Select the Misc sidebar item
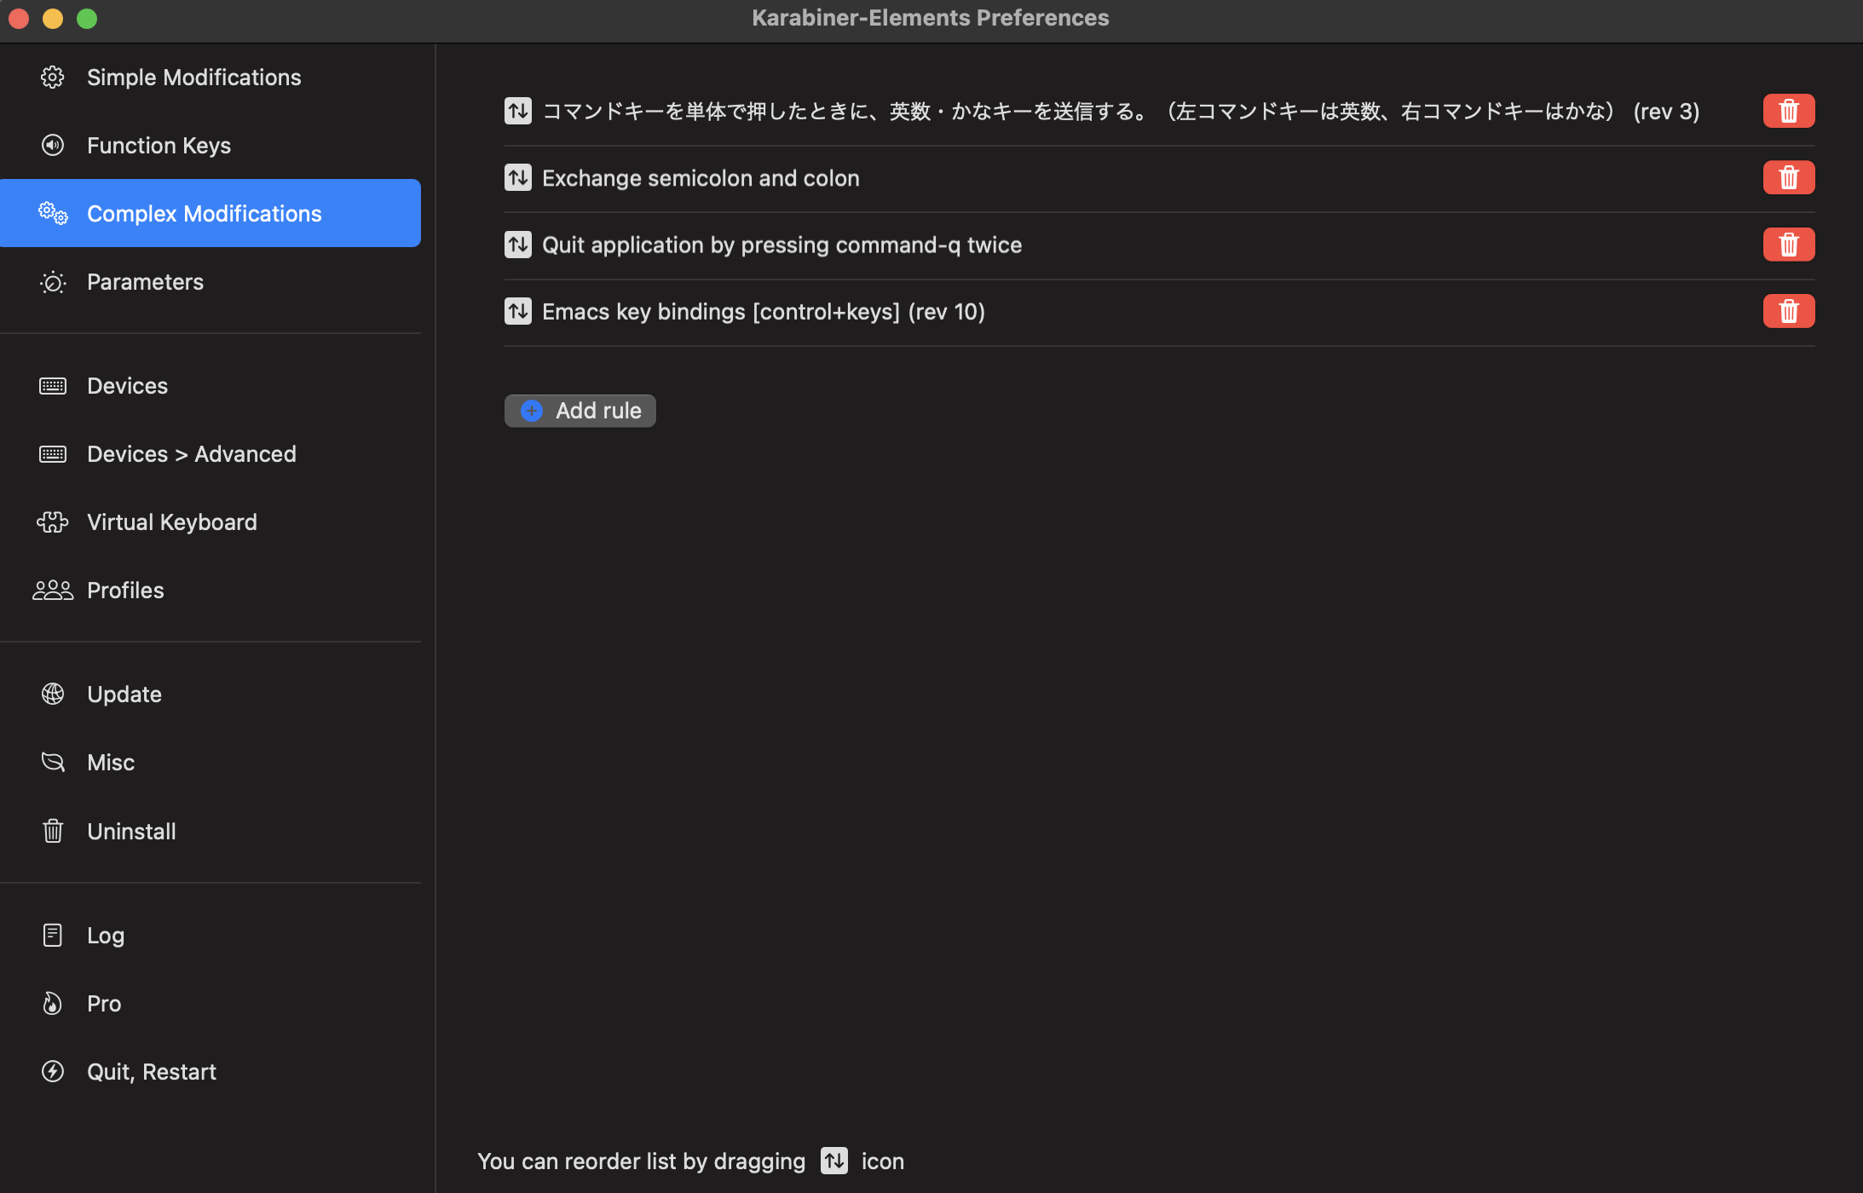The image size is (1863, 1193). click(111, 763)
